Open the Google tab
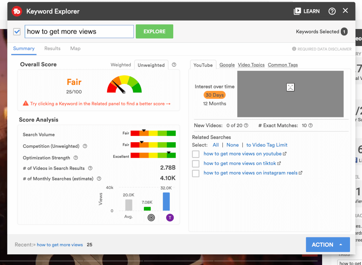362x265 pixels. click(227, 65)
